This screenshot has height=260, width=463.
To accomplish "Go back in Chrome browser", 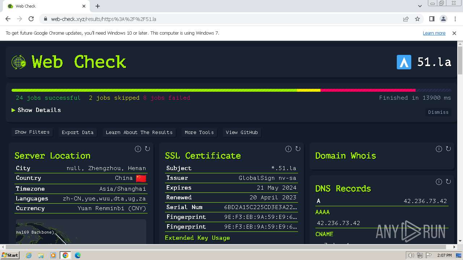I will tap(8, 19).
